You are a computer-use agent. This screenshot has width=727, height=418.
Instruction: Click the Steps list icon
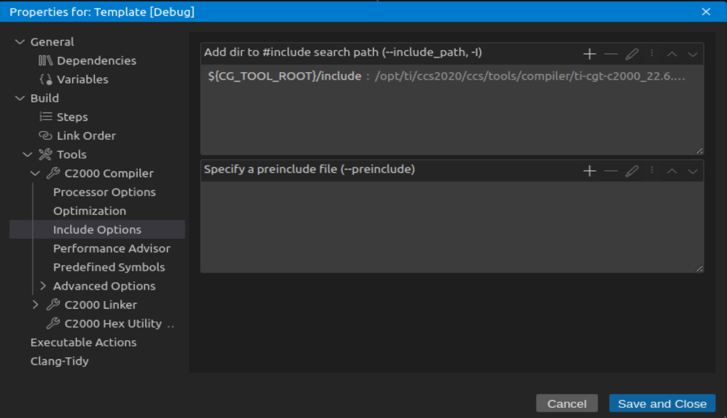(46, 117)
